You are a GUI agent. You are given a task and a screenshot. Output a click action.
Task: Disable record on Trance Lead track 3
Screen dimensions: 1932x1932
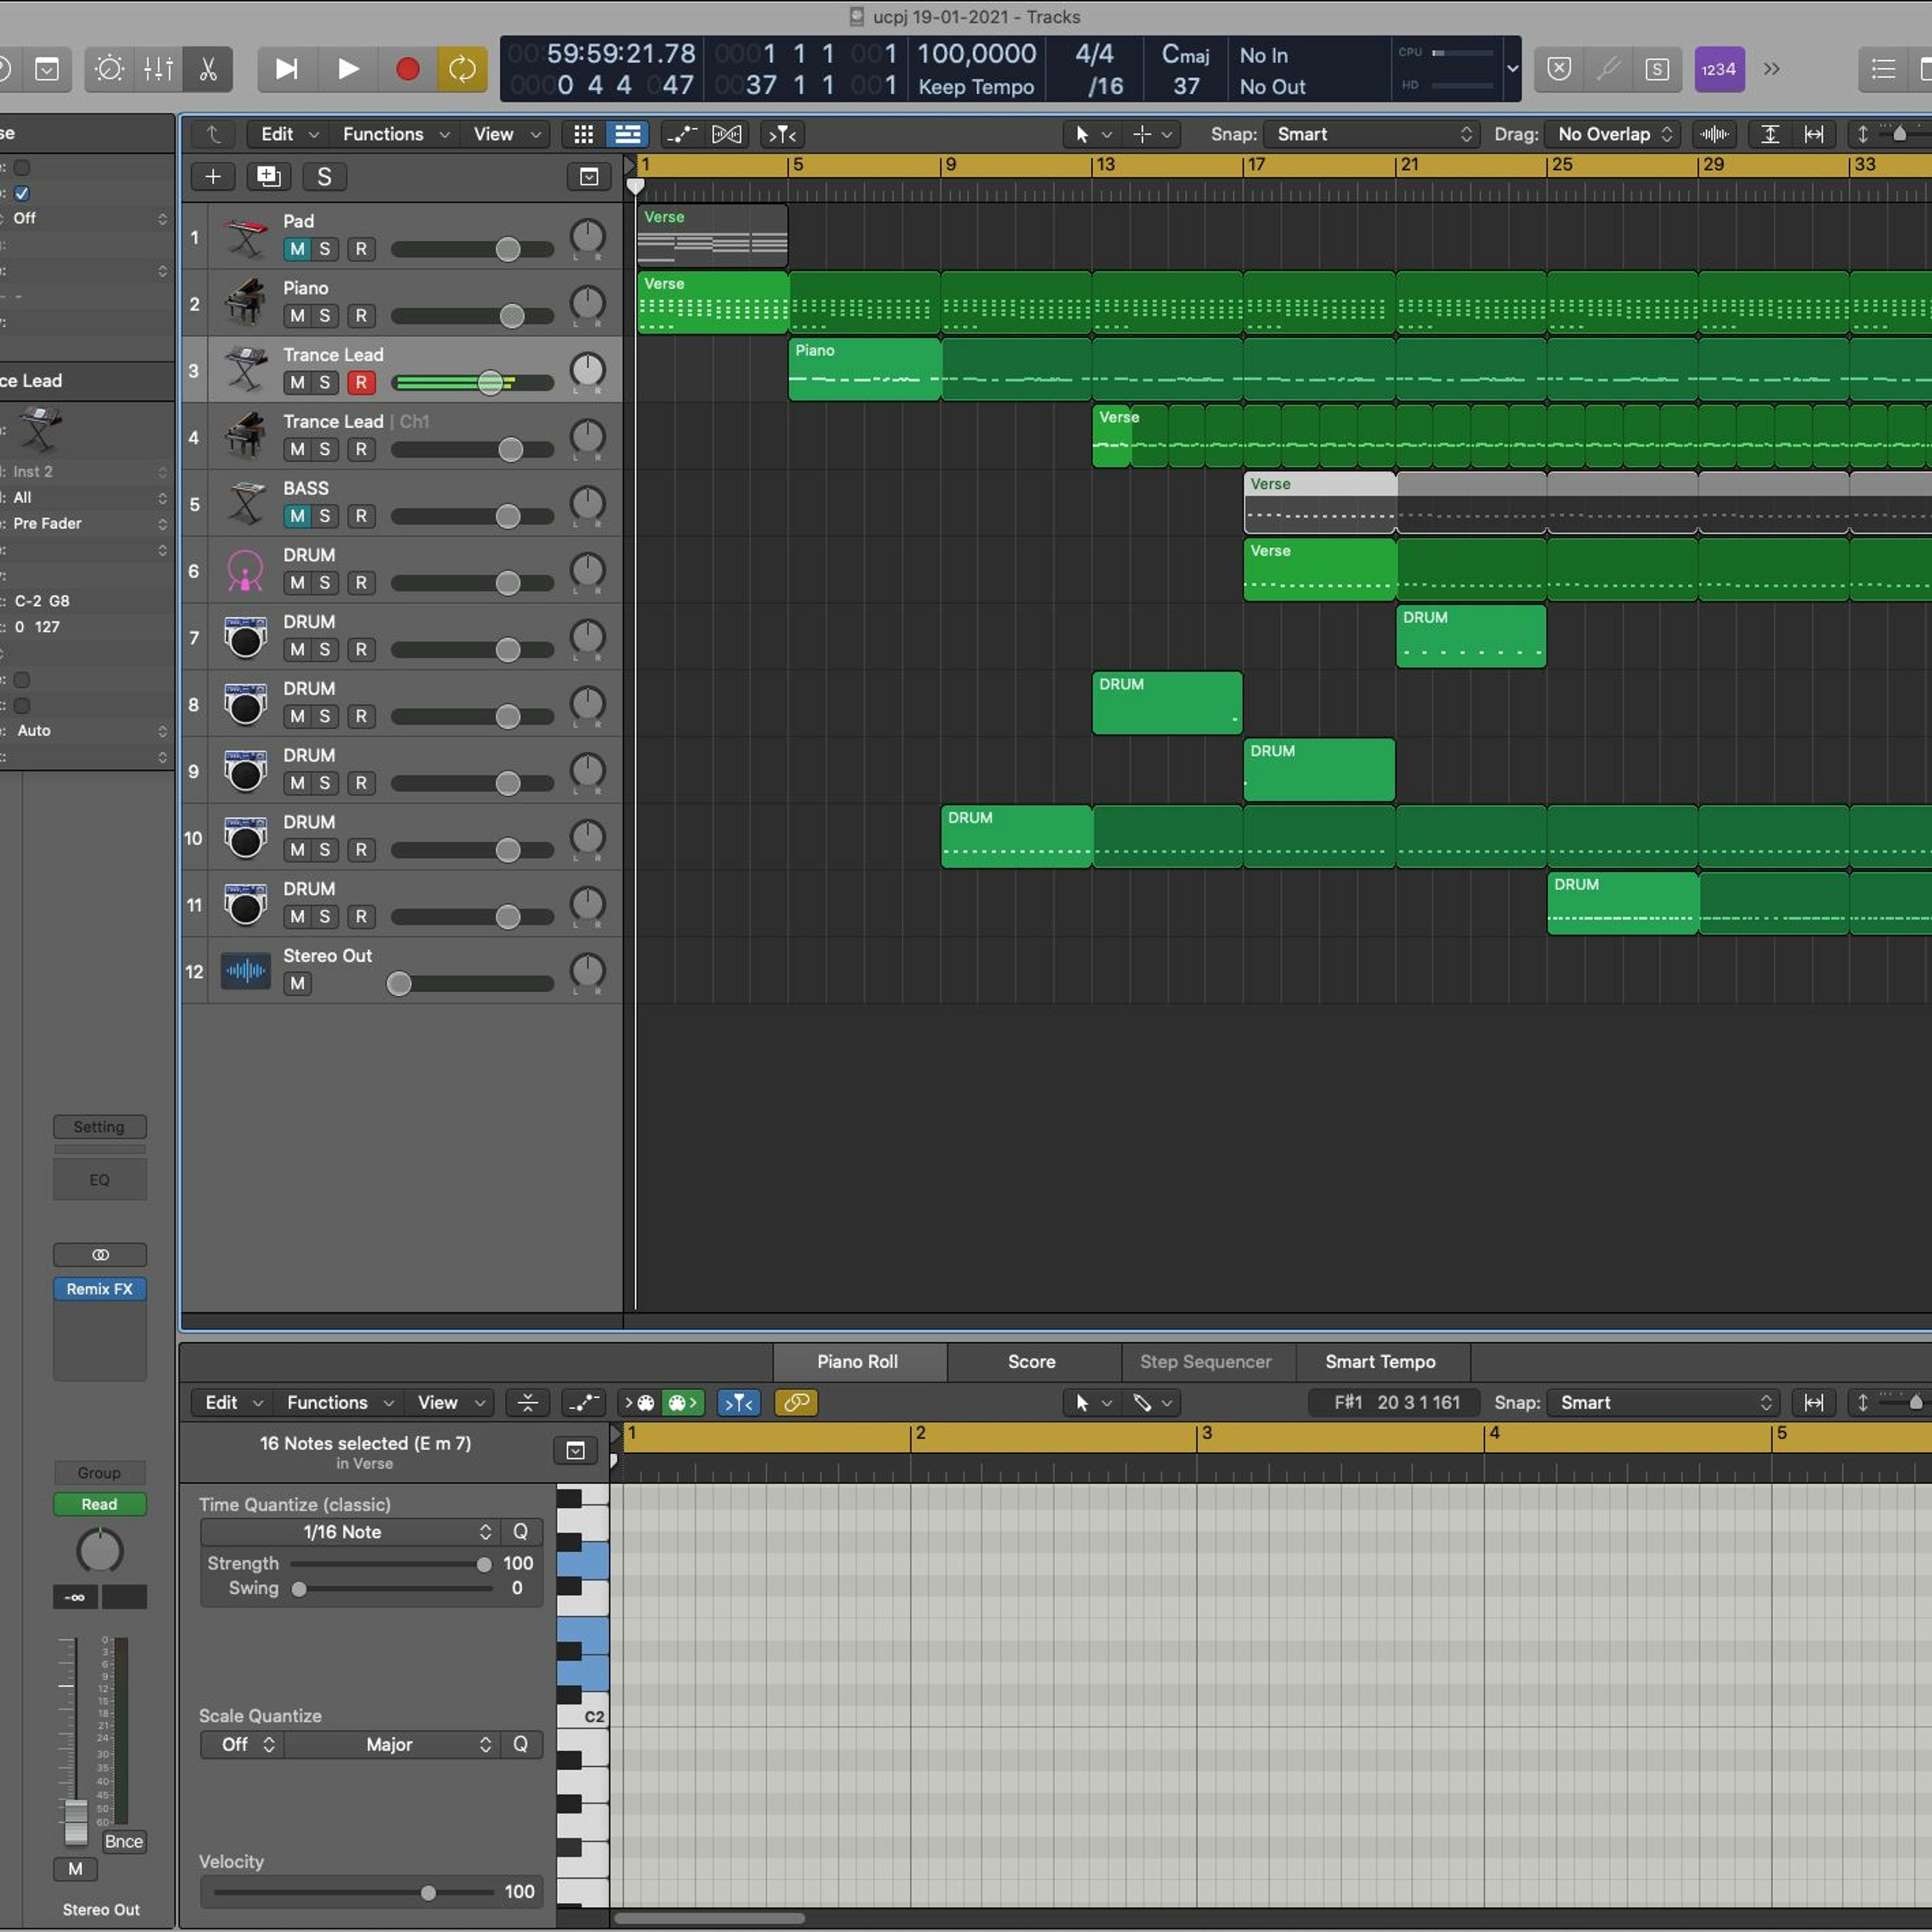pos(361,382)
